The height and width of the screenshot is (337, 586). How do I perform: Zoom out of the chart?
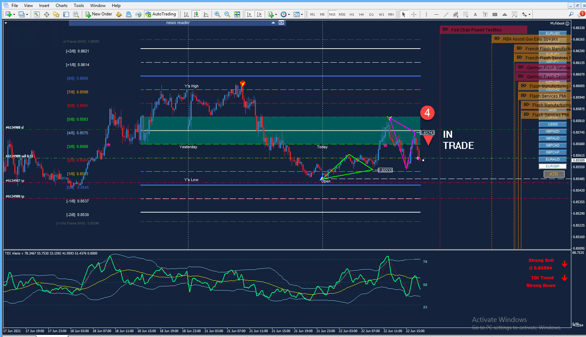227,14
